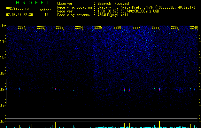The height and width of the screenshot is (128, 201).
Task: Click the 'Observer' field label
Action: [65, 4]
